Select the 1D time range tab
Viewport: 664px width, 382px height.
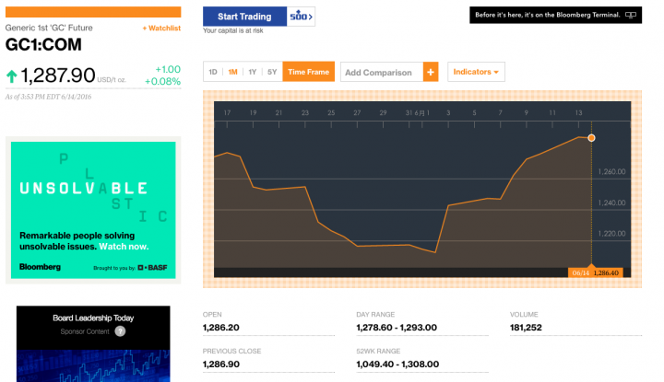click(x=213, y=72)
